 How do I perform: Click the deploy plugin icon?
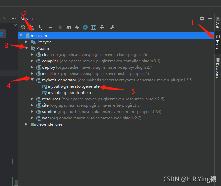click(x=39, y=67)
